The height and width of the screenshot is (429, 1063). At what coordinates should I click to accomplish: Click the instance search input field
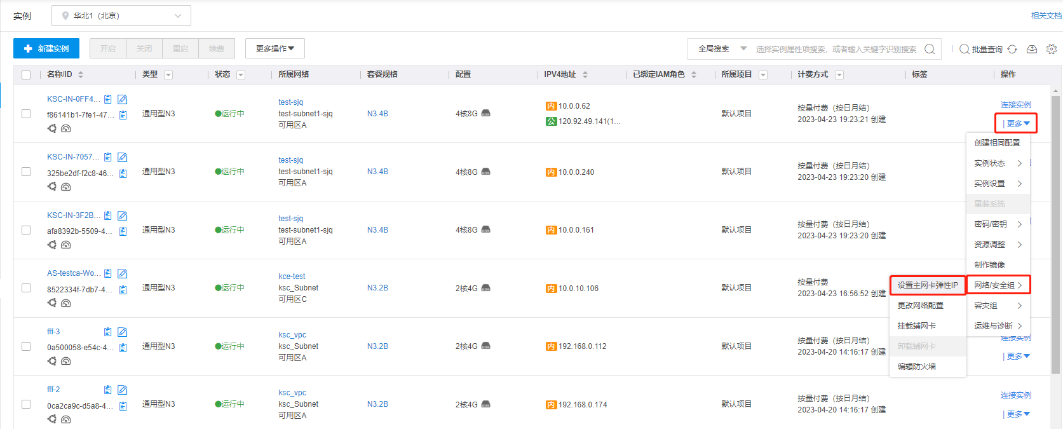[836, 49]
